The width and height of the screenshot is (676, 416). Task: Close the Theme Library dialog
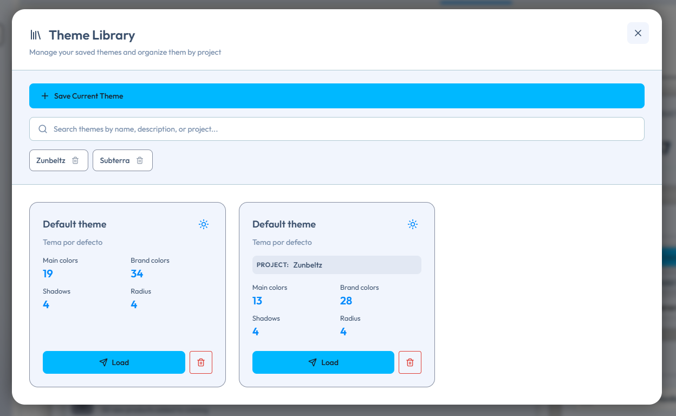[638, 33]
